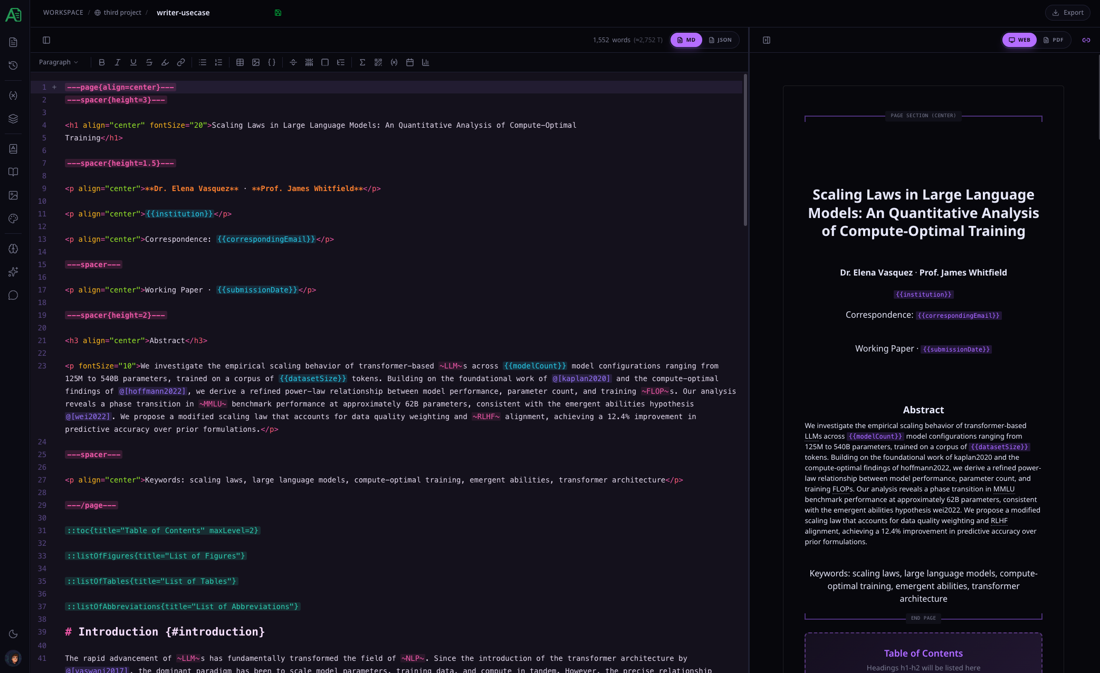Toggle the left editor sidebar panel
This screenshot has height=673, width=1100.
tap(46, 40)
